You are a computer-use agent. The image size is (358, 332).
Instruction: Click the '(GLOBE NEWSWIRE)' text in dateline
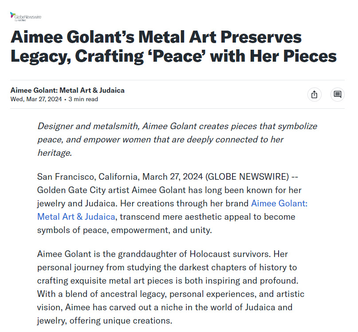247,177
